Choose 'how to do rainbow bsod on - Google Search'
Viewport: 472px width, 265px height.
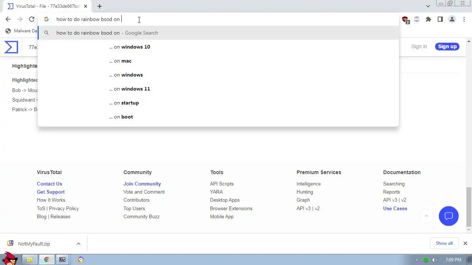point(218,33)
